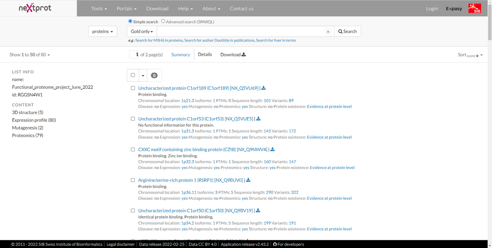Open the Expasy logo link
The height and width of the screenshot is (248, 492).
pyautogui.click(x=454, y=9)
